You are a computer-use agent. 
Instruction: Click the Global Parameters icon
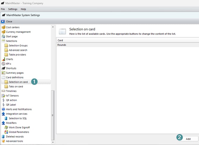[6, 132]
